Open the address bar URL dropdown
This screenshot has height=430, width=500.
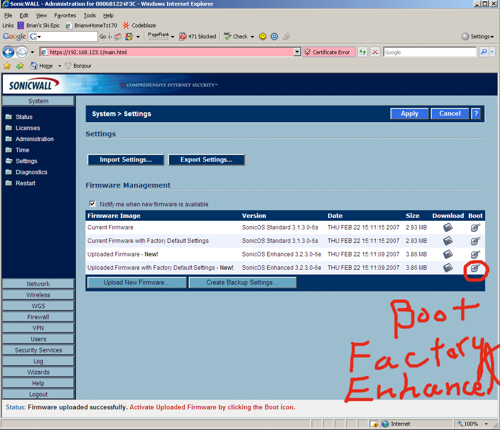[x=297, y=52]
